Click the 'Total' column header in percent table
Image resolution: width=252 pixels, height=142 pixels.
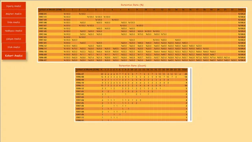click(241, 9)
